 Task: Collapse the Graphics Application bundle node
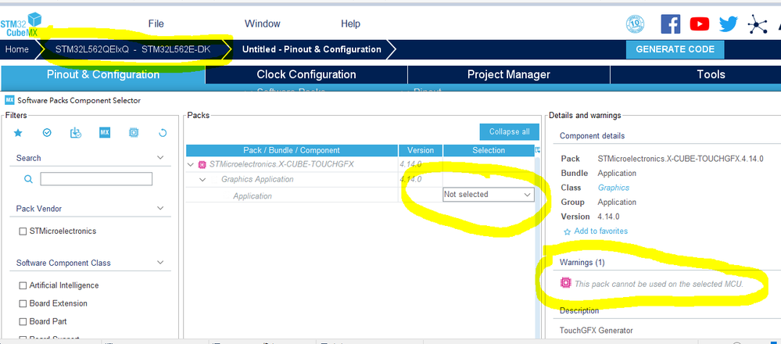tap(202, 179)
